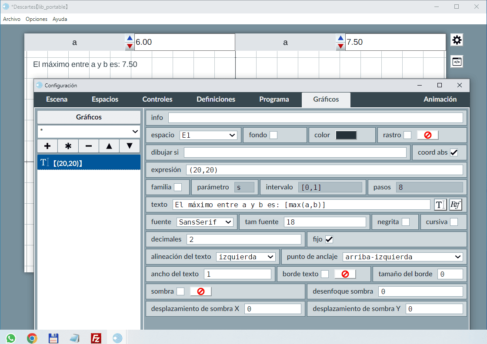This screenshot has width=487, height=344.
Task: Open the scene configuration gear icon
Action: pyautogui.click(x=457, y=40)
